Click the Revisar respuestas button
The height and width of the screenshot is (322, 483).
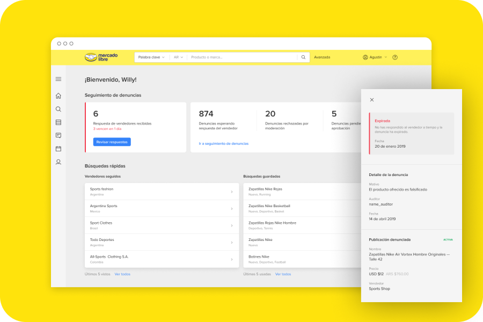(112, 142)
